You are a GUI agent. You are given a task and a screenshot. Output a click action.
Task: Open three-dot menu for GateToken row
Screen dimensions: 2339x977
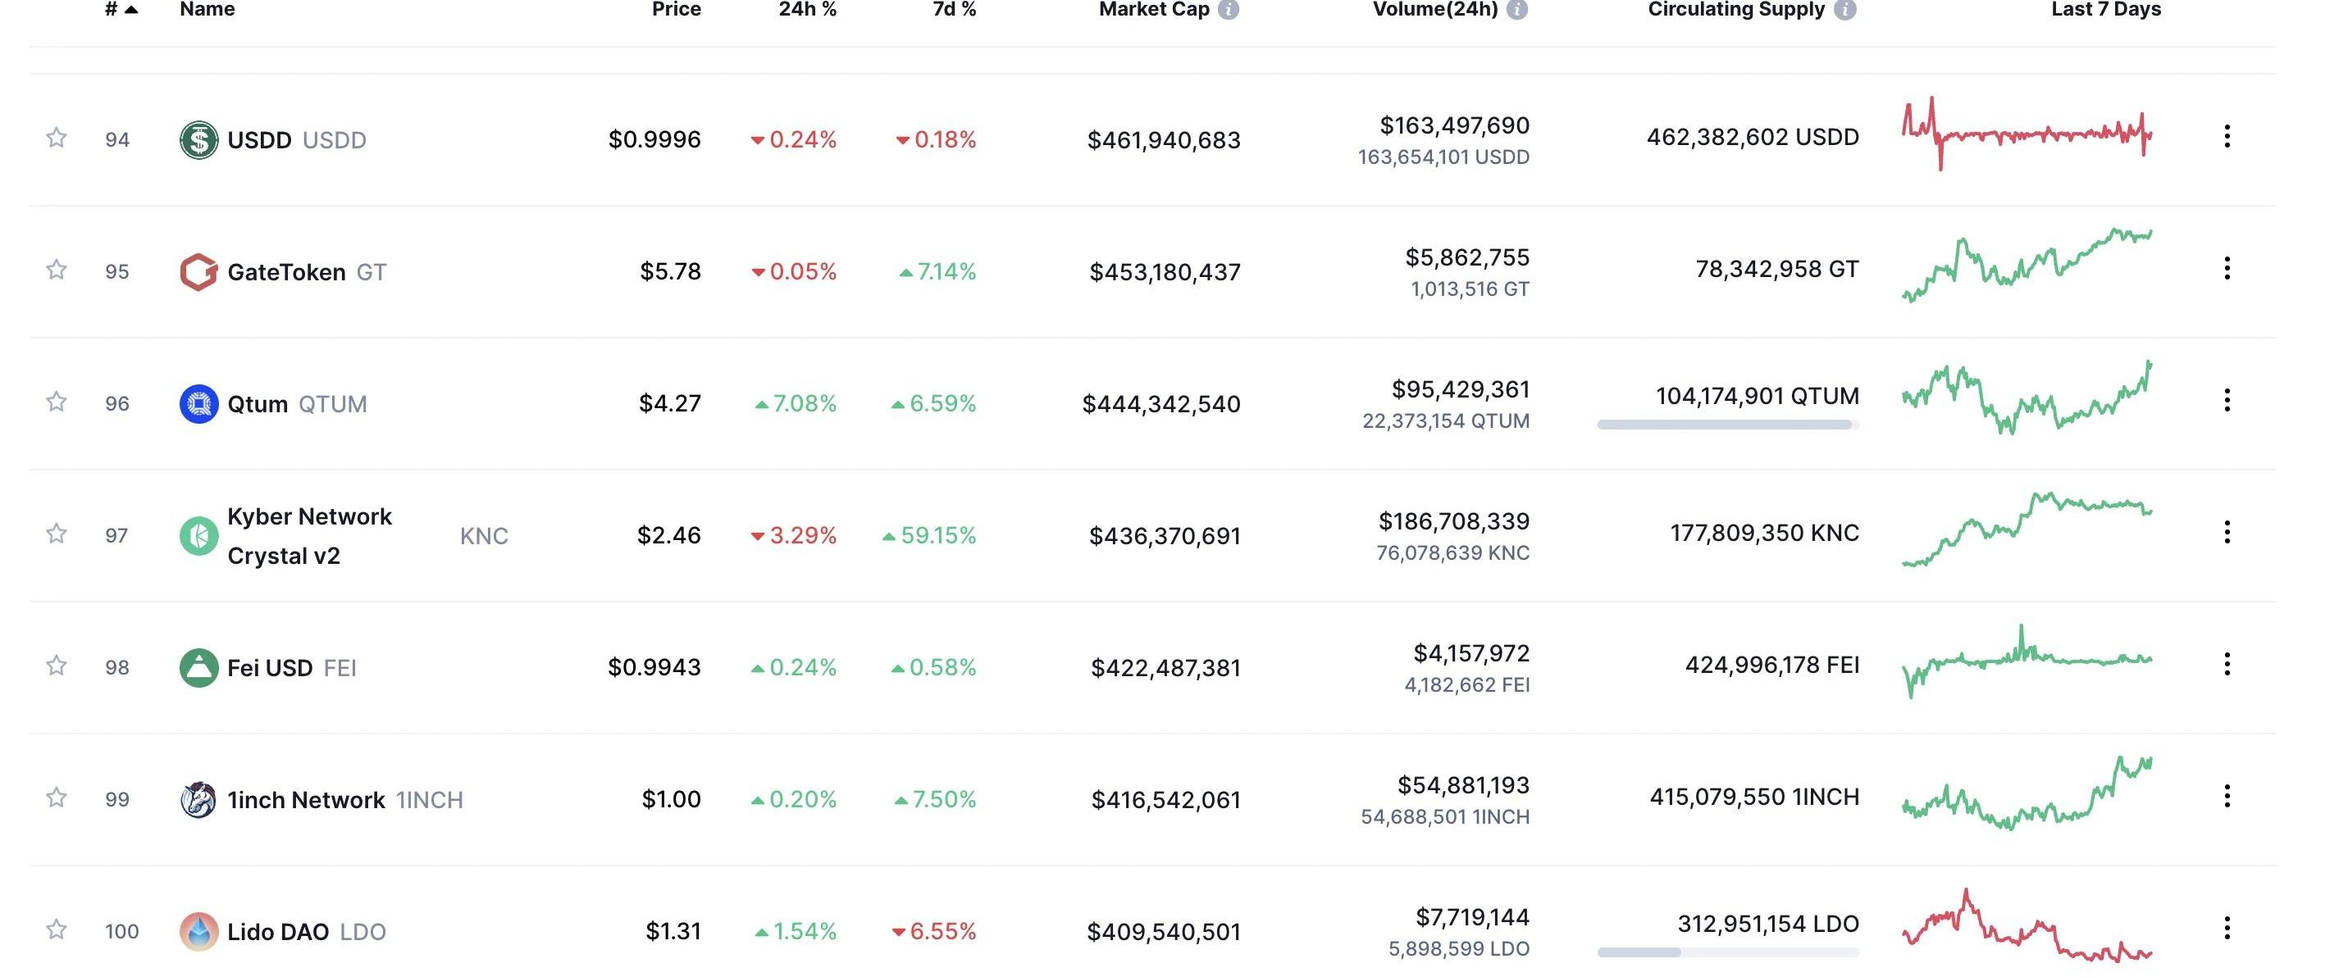(2227, 269)
